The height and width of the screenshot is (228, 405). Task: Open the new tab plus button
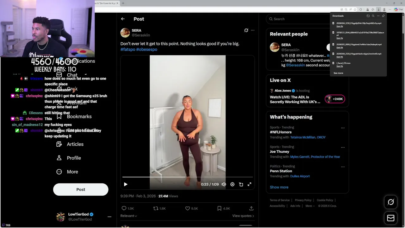point(123,3)
